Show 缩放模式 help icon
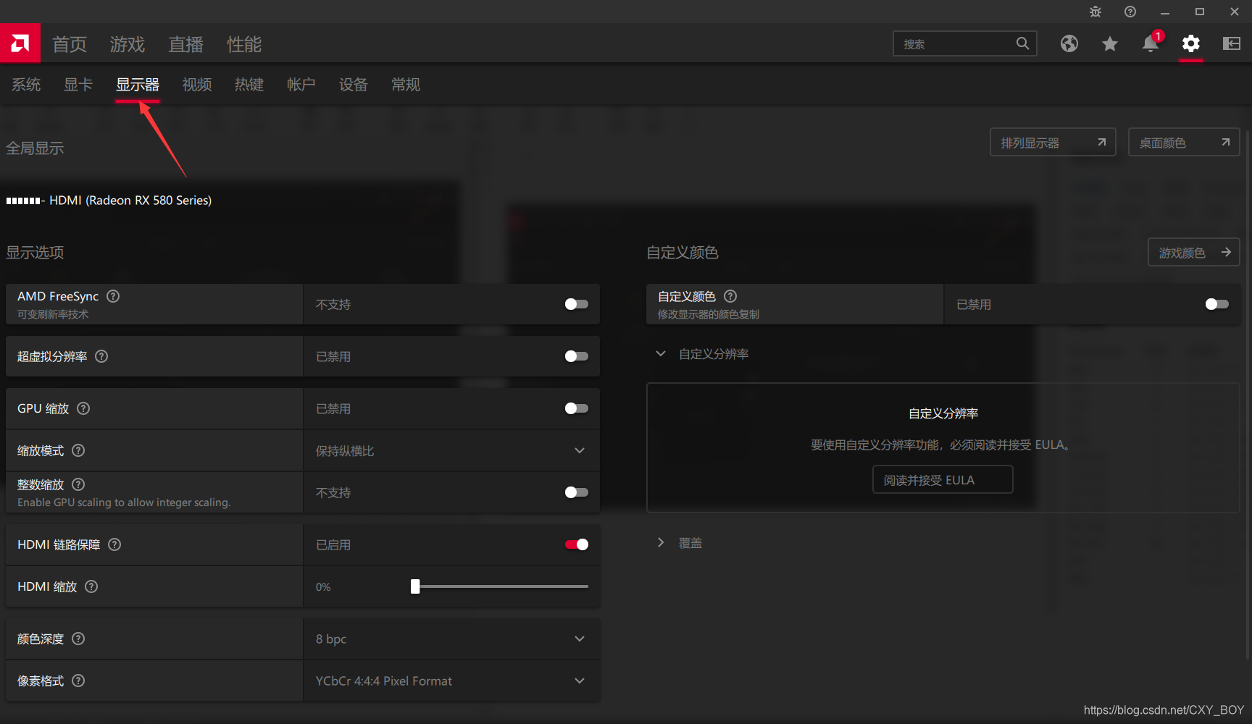The height and width of the screenshot is (724, 1252). (x=78, y=450)
